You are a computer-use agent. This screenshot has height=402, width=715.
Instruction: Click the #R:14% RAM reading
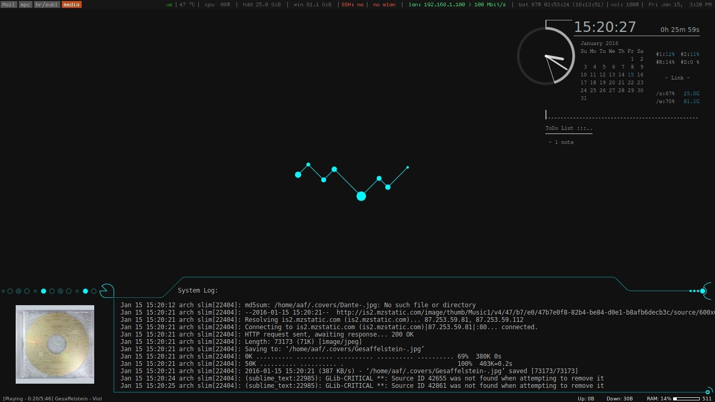click(665, 62)
